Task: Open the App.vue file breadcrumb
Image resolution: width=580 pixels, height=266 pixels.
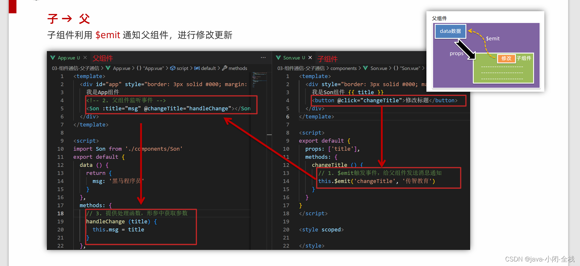Action: pyautogui.click(x=121, y=68)
